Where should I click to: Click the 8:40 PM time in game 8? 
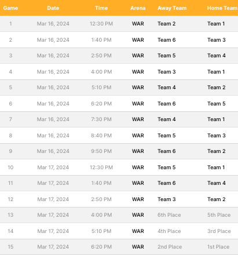[x=101, y=136]
